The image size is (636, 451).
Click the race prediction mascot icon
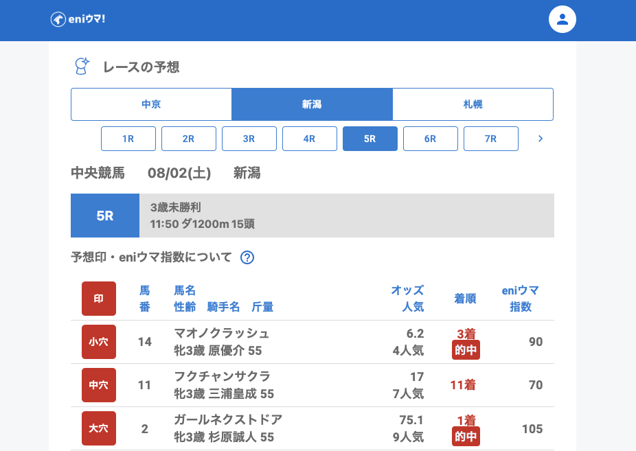click(x=82, y=67)
